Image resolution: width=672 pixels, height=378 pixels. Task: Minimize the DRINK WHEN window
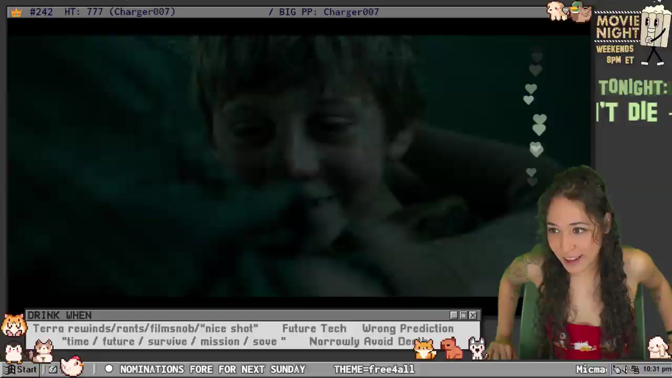(454, 315)
